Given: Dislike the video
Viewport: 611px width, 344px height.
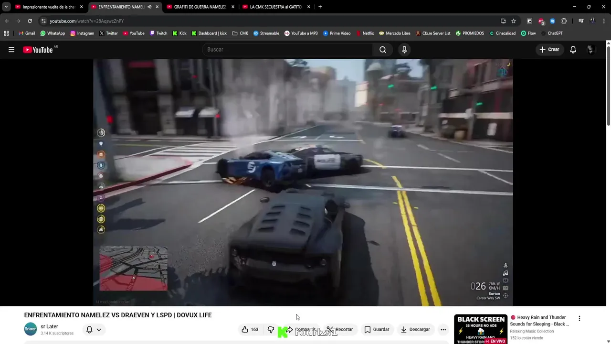Looking at the screenshot, I should (x=271, y=329).
